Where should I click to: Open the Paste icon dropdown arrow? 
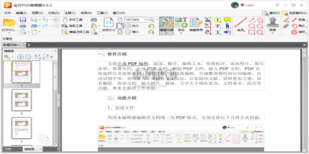point(100,26)
